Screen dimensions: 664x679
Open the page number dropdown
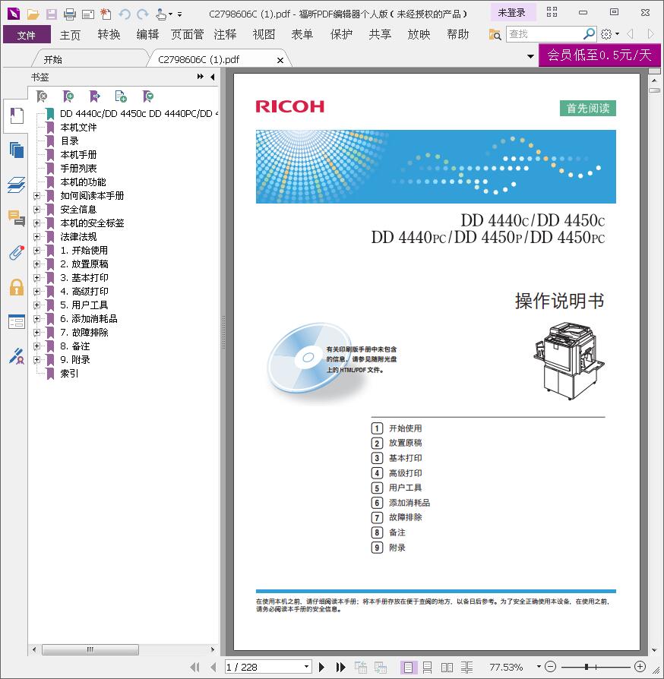[x=306, y=667]
